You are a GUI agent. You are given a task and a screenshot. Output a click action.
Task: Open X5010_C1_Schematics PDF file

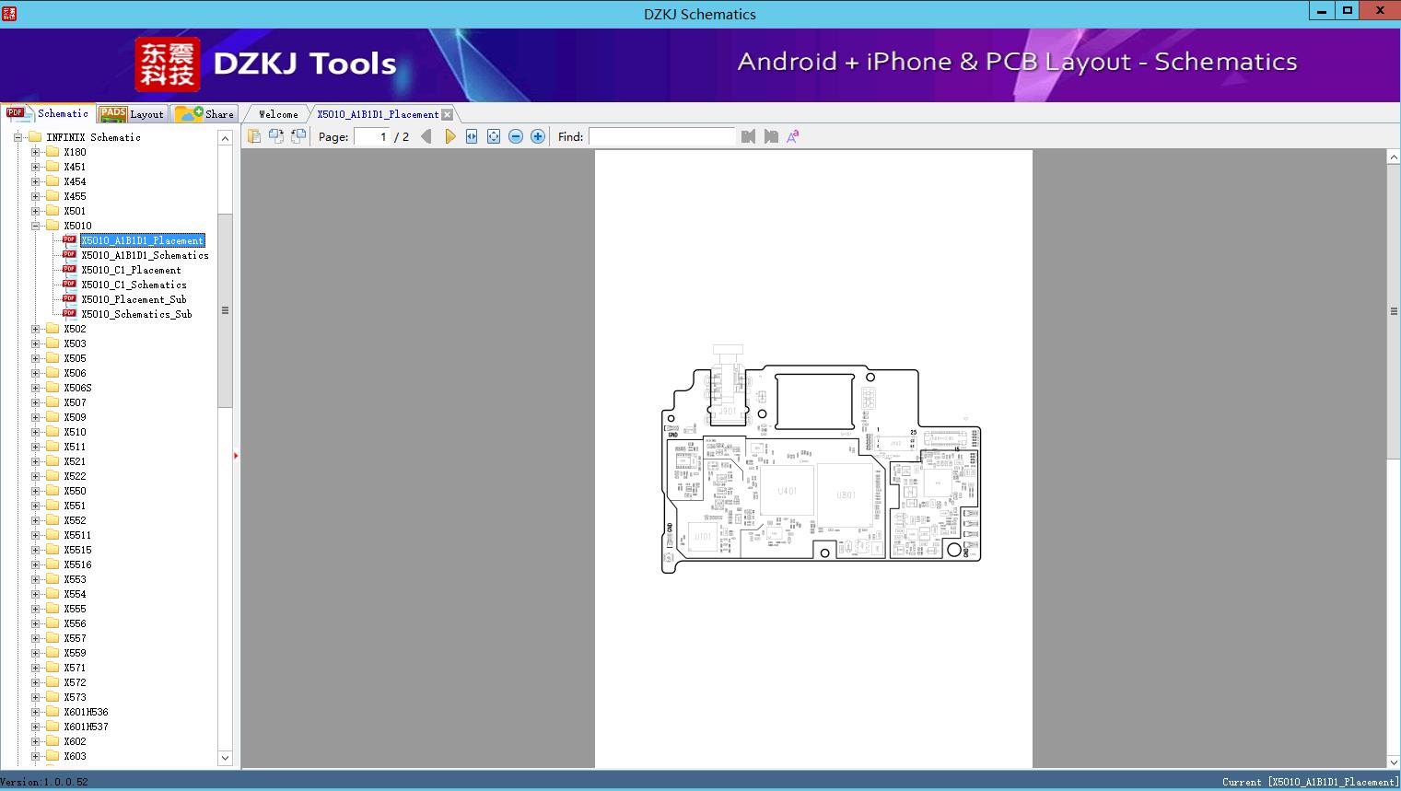[x=134, y=285]
